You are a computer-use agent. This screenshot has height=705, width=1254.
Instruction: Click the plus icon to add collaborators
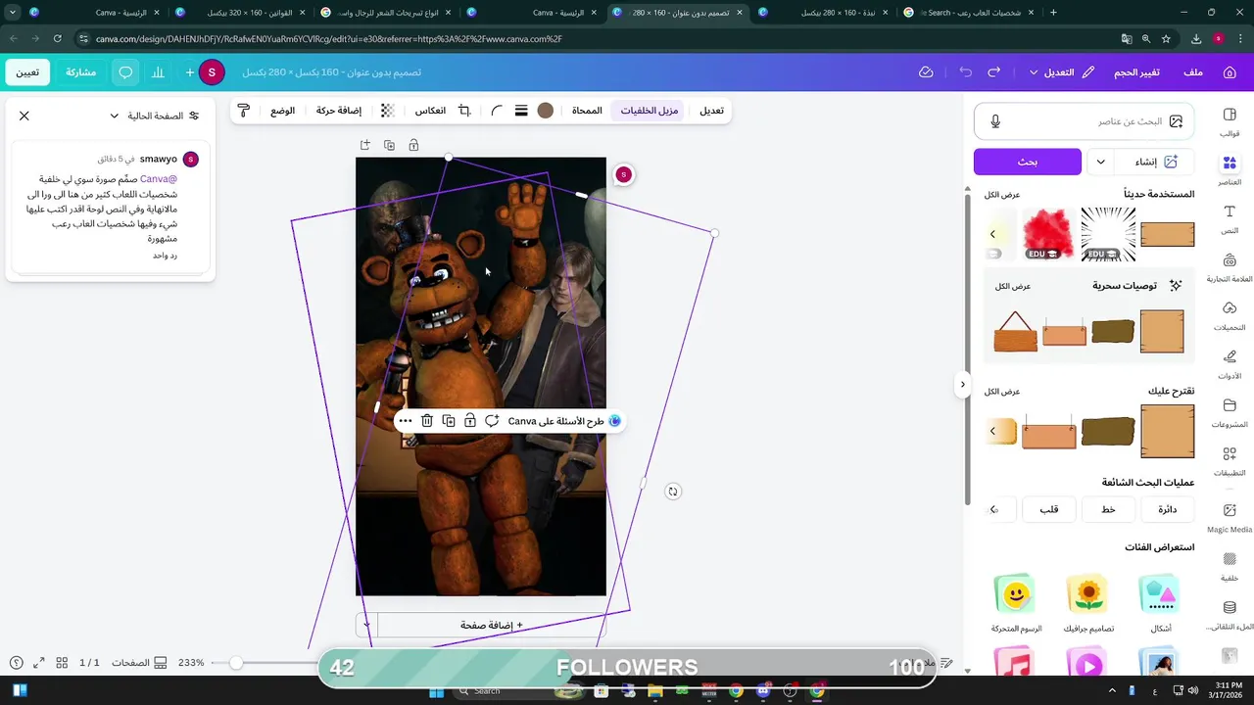point(190,72)
